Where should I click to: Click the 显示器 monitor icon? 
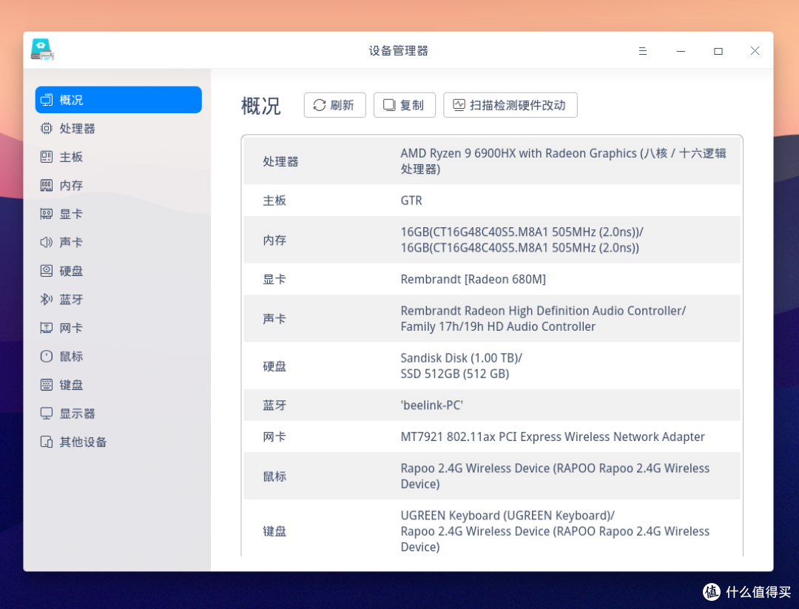[47, 414]
